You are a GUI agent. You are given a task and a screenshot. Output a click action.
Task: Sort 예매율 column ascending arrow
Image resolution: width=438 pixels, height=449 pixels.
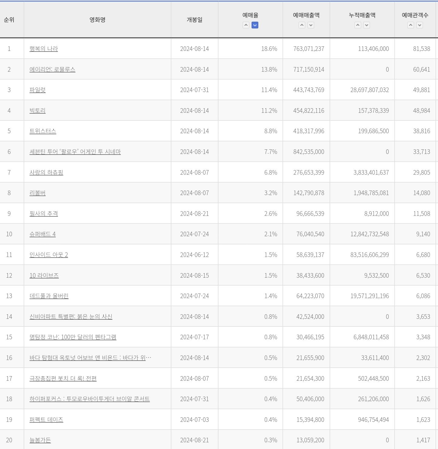[246, 25]
